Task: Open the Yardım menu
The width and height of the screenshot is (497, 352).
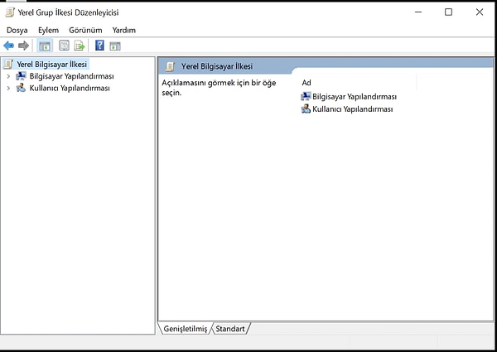Action: [x=124, y=30]
